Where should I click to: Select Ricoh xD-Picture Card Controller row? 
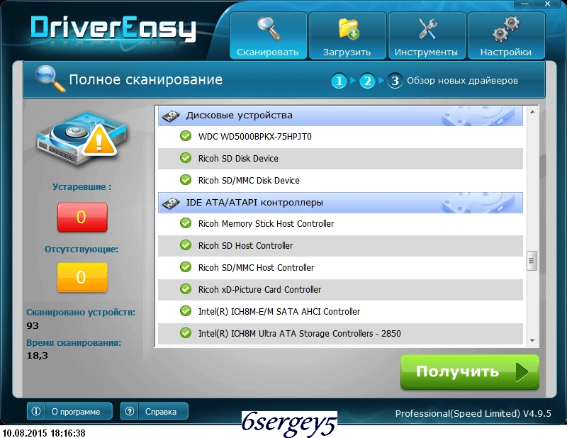340,290
